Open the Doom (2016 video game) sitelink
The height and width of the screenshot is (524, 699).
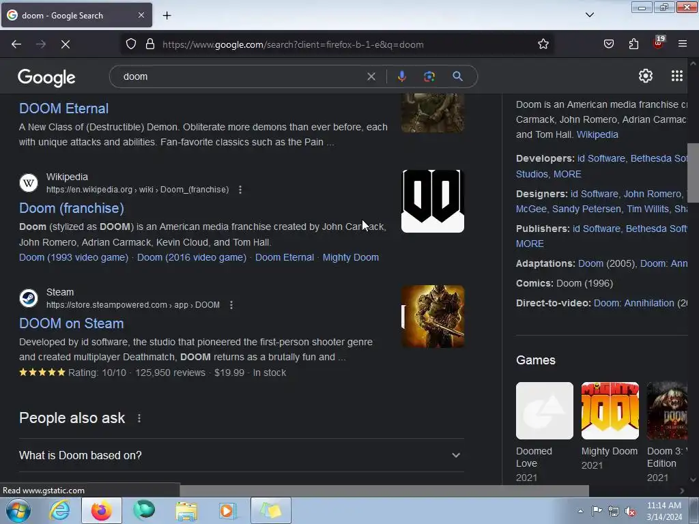[192, 257]
